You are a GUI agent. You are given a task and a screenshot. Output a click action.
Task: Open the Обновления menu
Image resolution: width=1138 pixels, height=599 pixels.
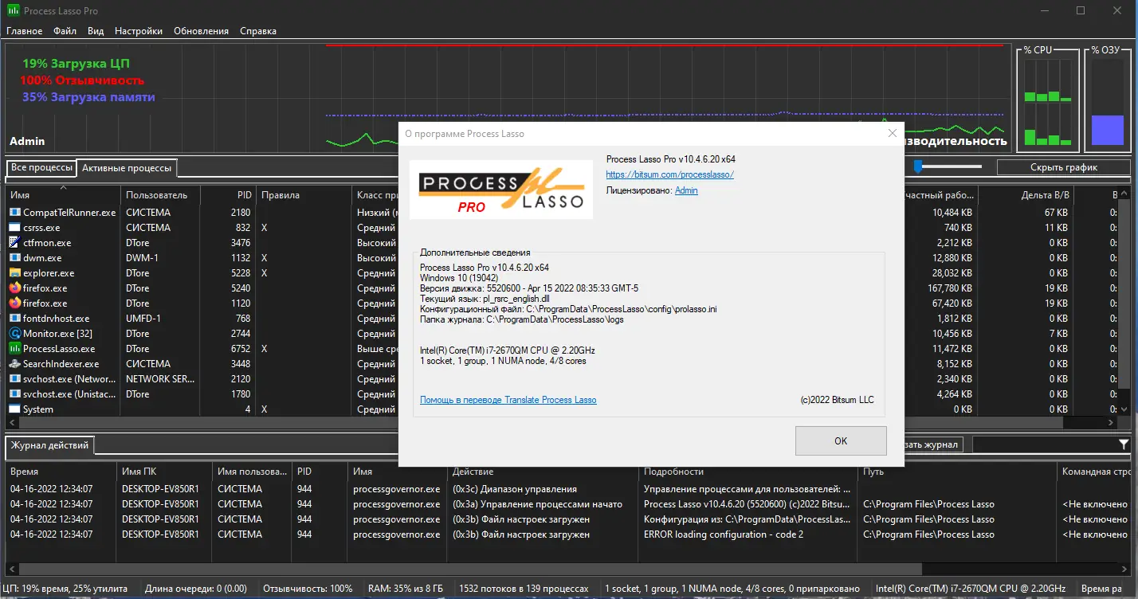click(202, 31)
